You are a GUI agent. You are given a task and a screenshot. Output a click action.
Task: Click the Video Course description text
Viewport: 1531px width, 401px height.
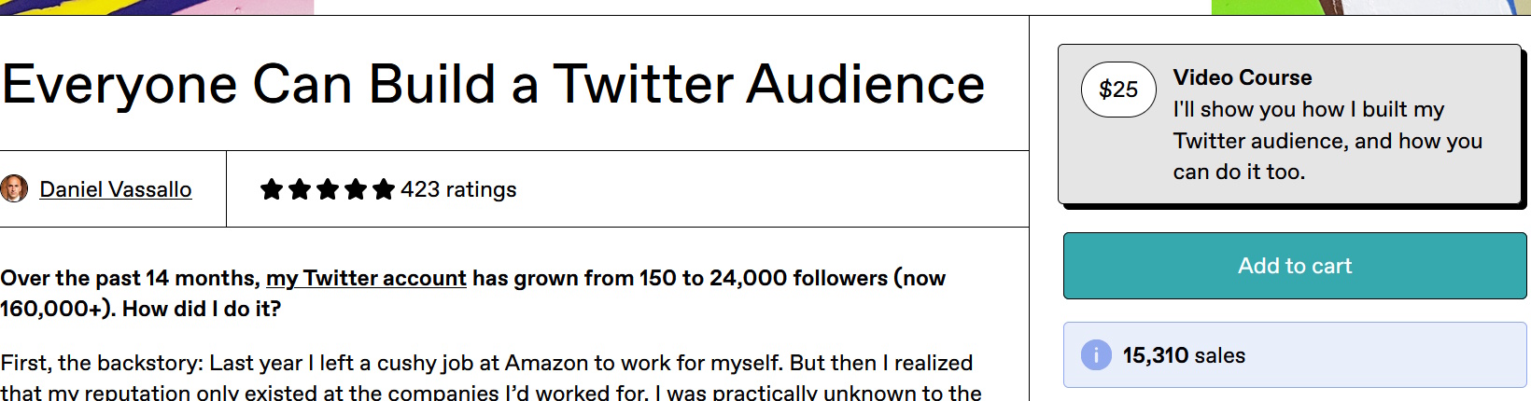1327,141
